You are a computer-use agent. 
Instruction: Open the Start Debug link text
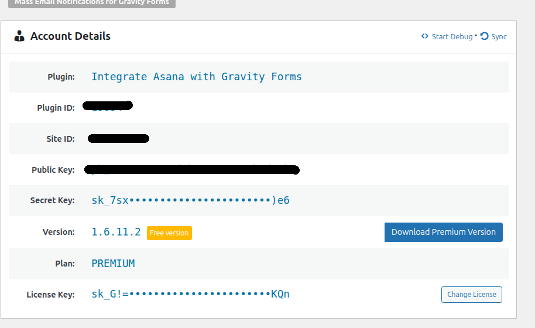click(452, 36)
